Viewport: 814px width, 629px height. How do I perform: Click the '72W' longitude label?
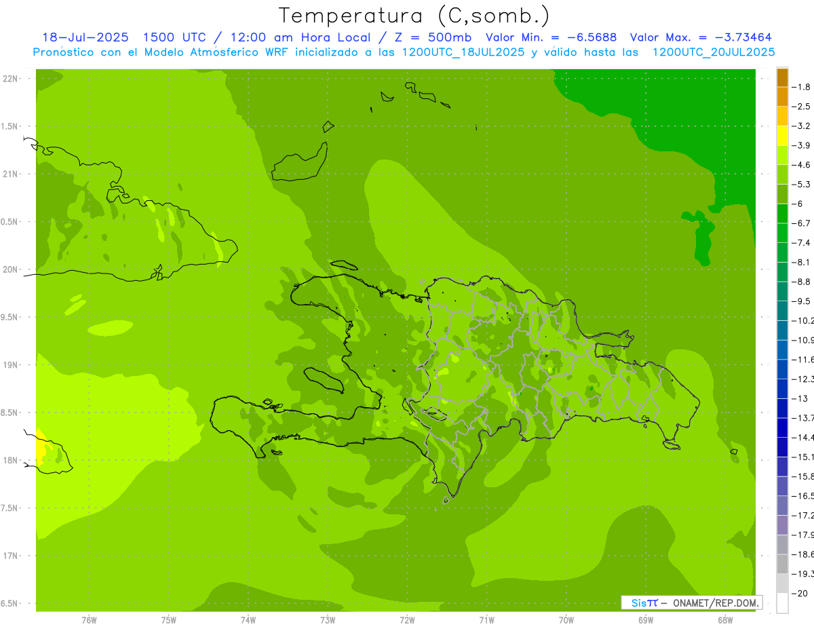point(408,620)
